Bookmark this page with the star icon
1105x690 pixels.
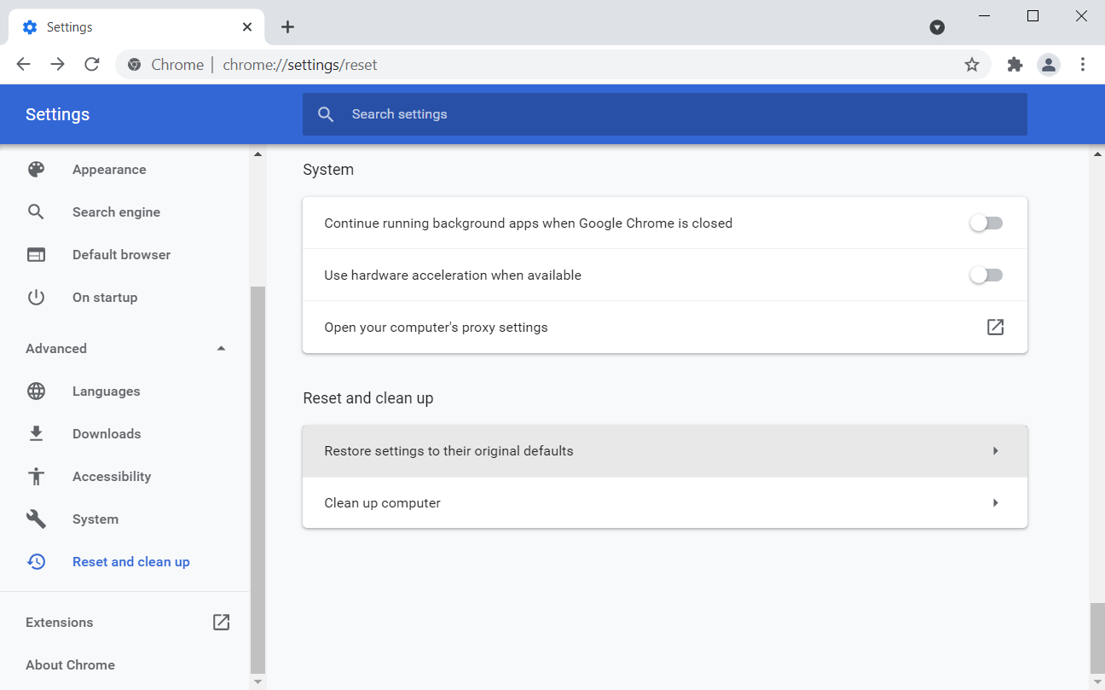(971, 65)
